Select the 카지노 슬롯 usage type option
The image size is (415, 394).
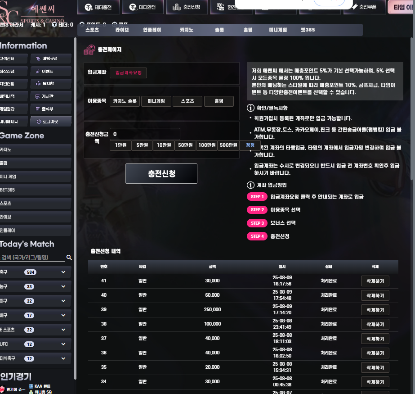[x=125, y=101]
